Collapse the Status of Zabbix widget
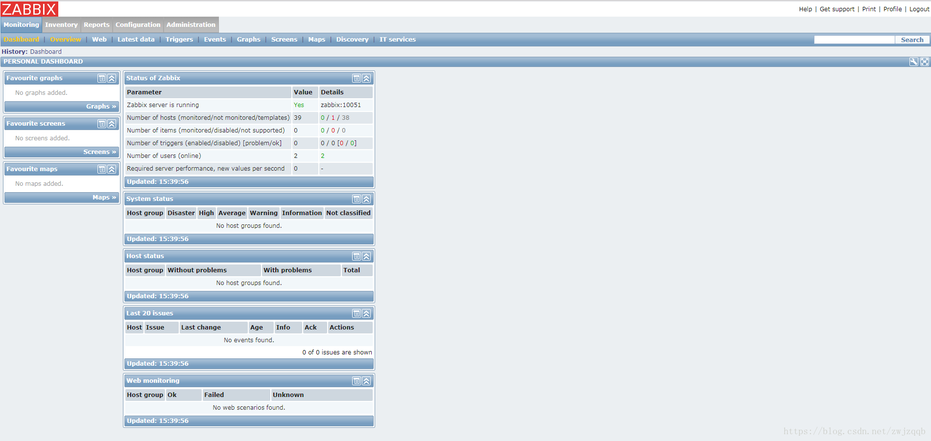The height and width of the screenshot is (441, 931). coord(366,78)
